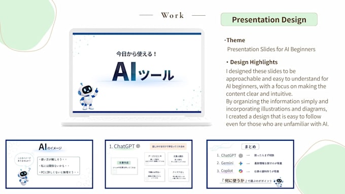Open the main AIツール slide in the laptop mockup
This screenshot has height=194, width=345.
137,73
